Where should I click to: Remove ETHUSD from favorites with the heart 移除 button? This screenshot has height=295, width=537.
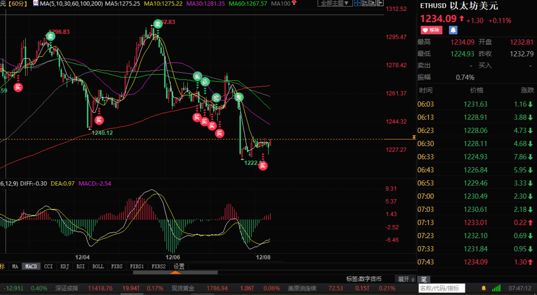[x=431, y=30]
